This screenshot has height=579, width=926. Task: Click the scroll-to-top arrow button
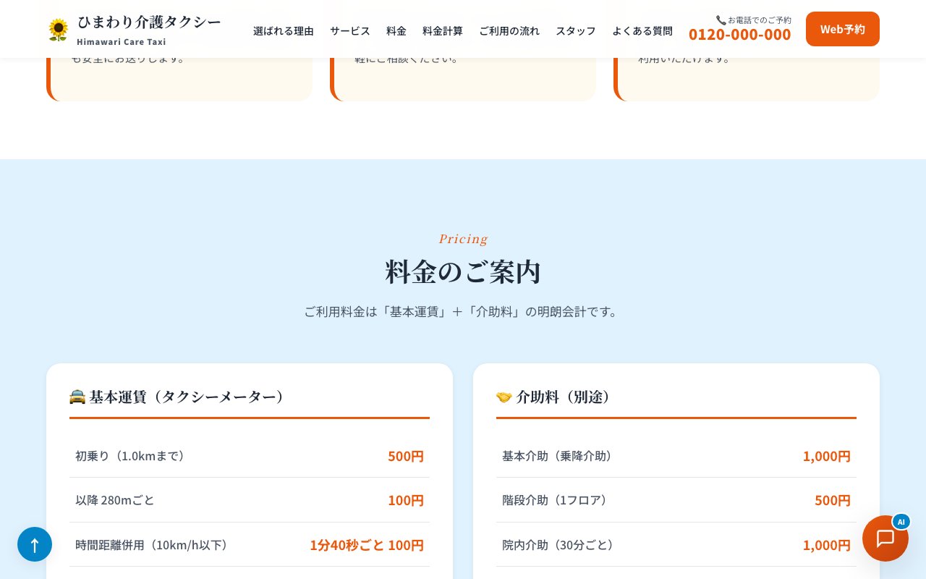click(35, 544)
